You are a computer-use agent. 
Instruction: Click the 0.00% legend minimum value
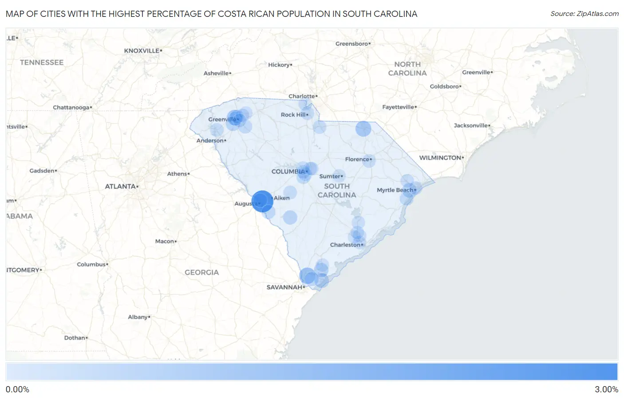click(17, 390)
